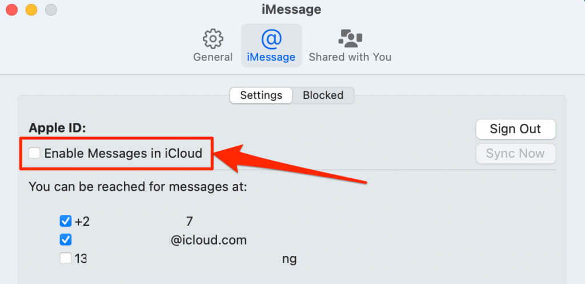Click the iMessage window title
Image resolution: width=585 pixels, height=284 pixels.
[291, 10]
